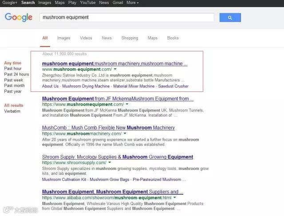Click the blue magnifier search button
This screenshot has height=216, width=284.
230,18
